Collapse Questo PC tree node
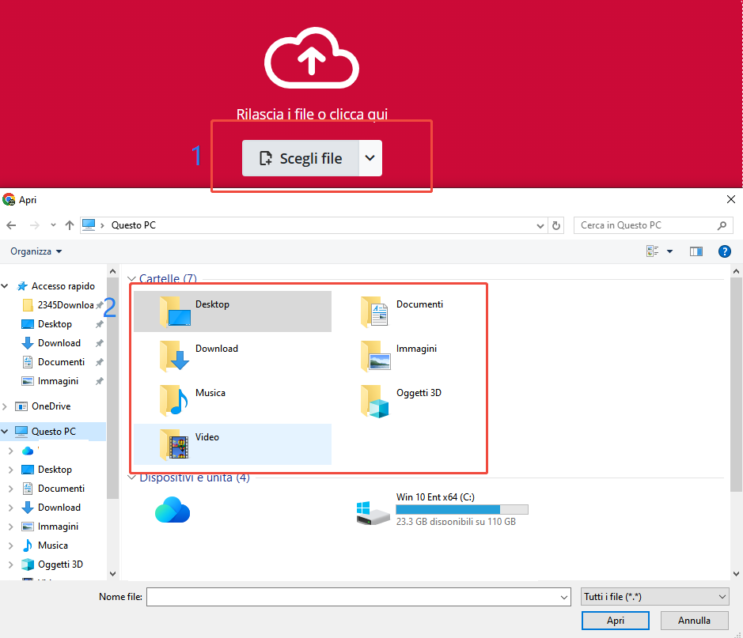Image resolution: width=743 pixels, height=638 pixels. point(5,431)
